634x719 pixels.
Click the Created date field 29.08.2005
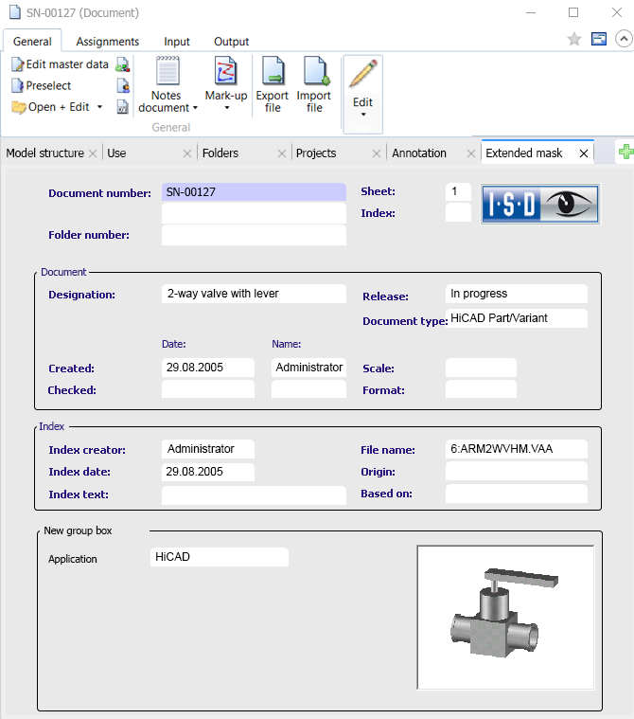coord(208,368)
